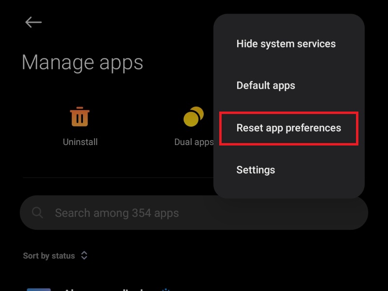Image resolution: width=388 pixels, height=291 pixels.
Task: Choose Reset app preferences in menu
Action: tap(289, 128)
